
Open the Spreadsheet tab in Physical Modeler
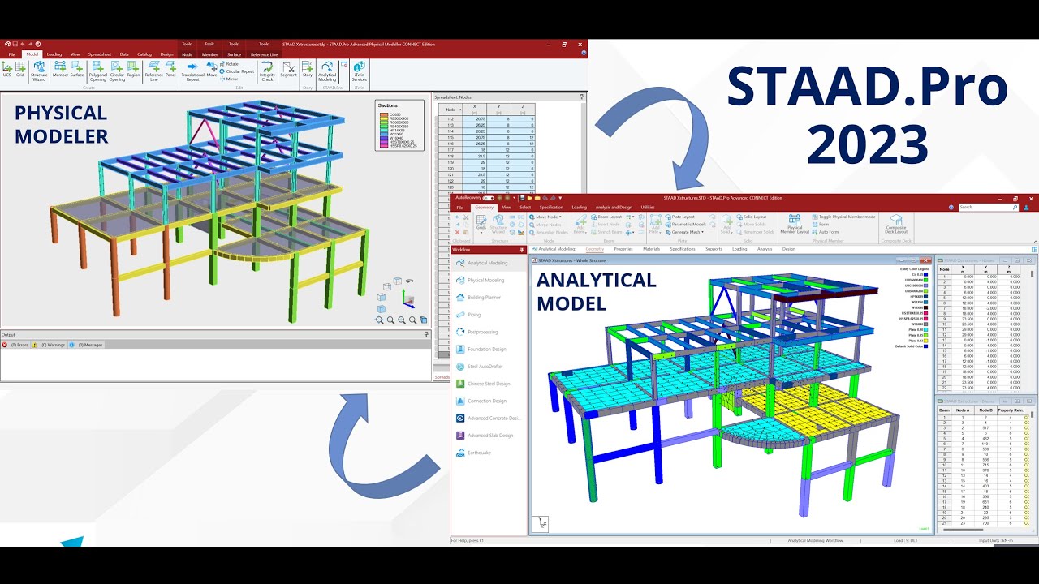(101, 54)
